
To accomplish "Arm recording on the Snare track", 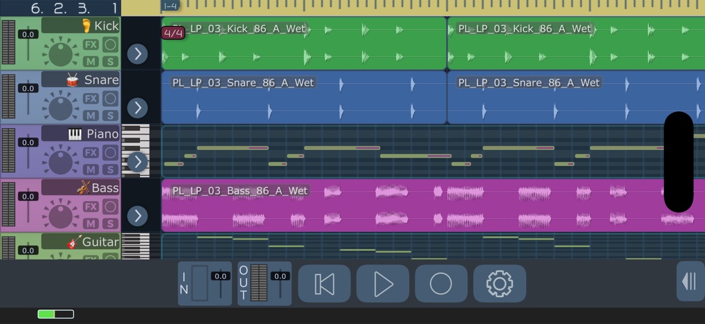I will coord(110,99).
